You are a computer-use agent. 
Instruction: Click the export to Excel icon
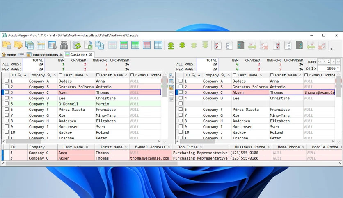pyautogui.click(x=88, y=45)
